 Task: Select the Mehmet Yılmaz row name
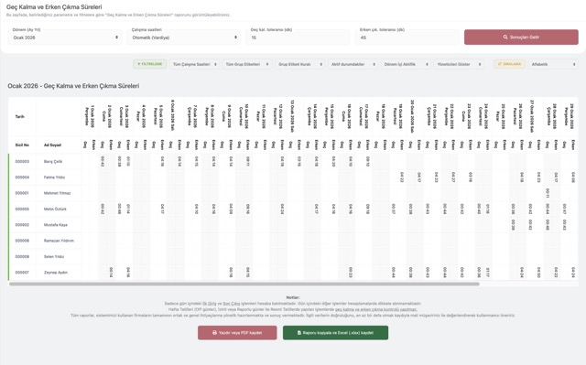(x=57, y=193)
